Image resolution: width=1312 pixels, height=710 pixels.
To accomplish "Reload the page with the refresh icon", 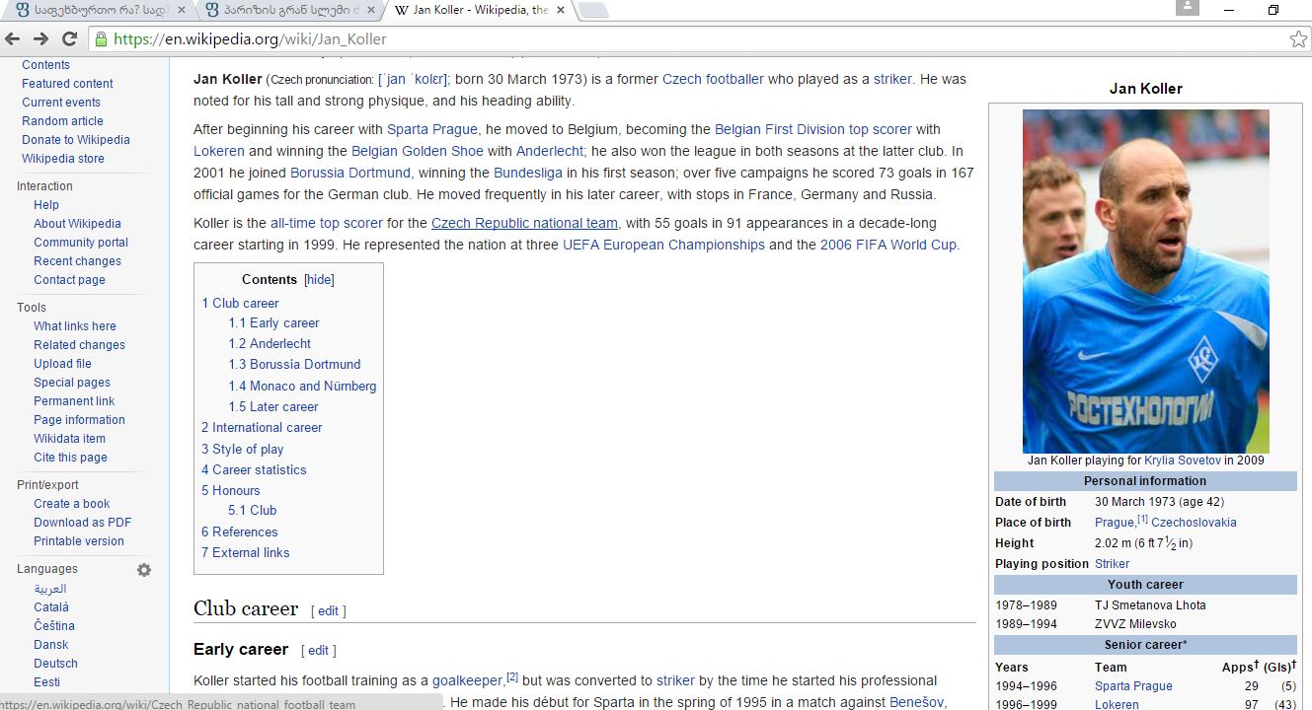I will click(x=69, y=39).
